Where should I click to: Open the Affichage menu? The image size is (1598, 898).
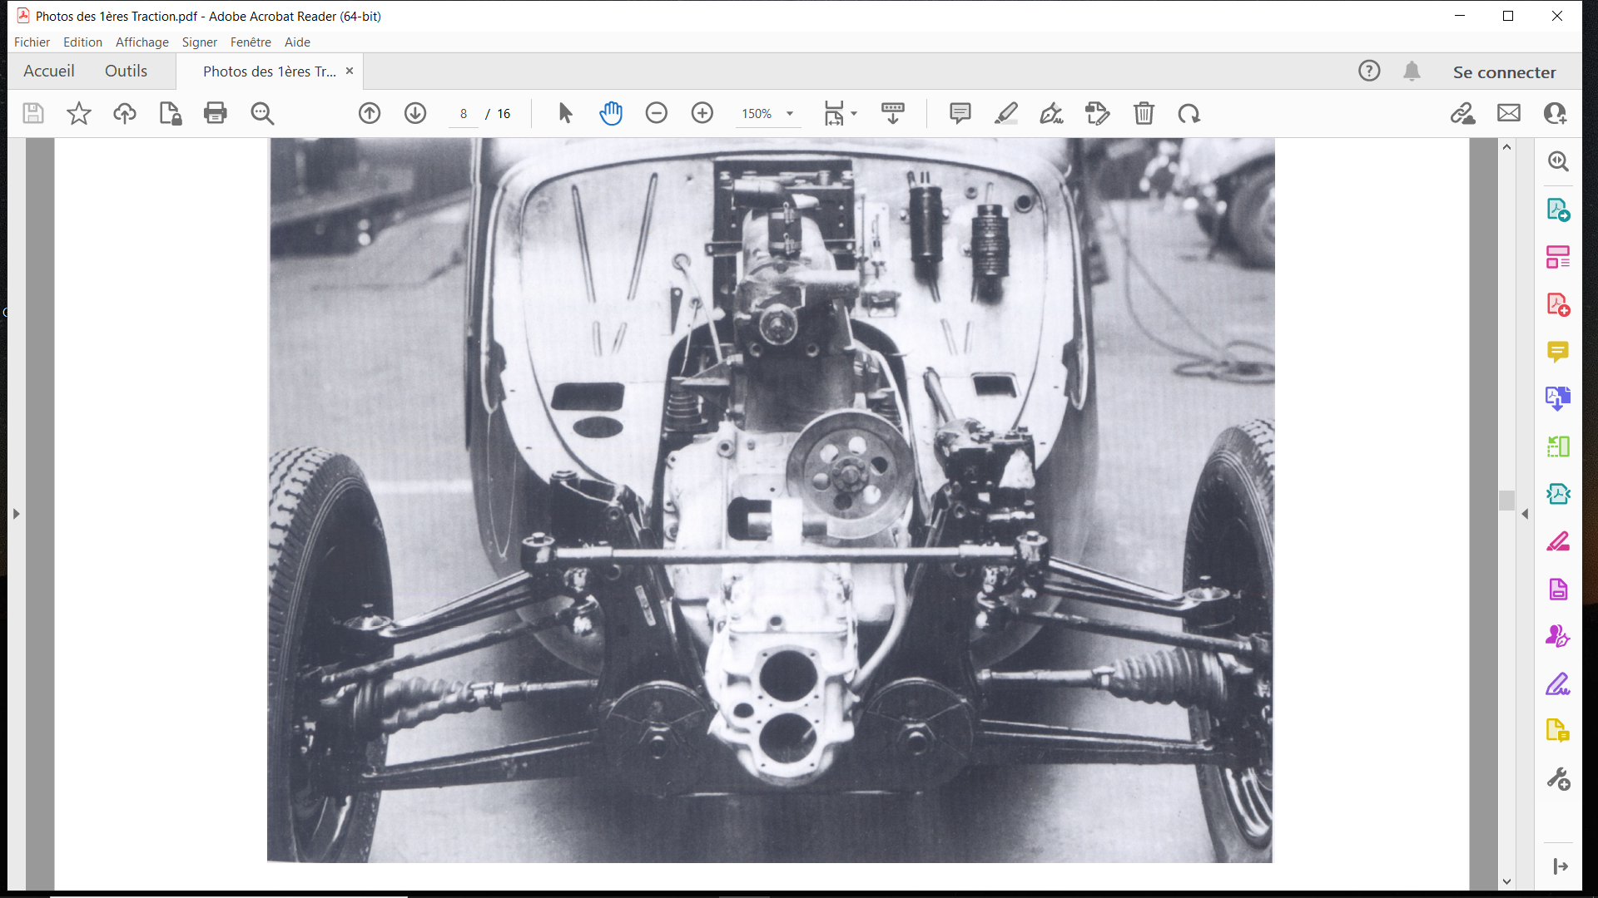coord(141,42)
